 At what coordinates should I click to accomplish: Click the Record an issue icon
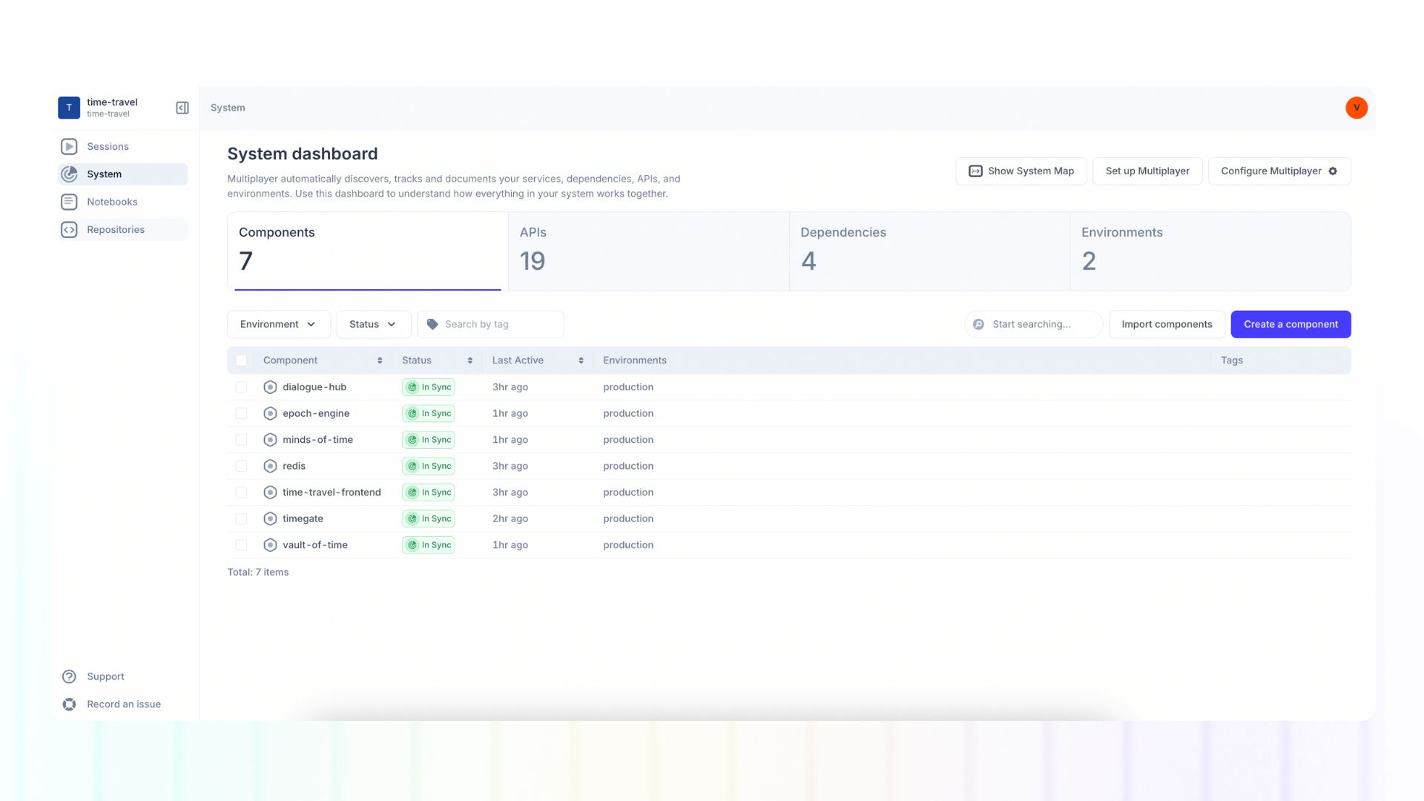pos(69,704)
